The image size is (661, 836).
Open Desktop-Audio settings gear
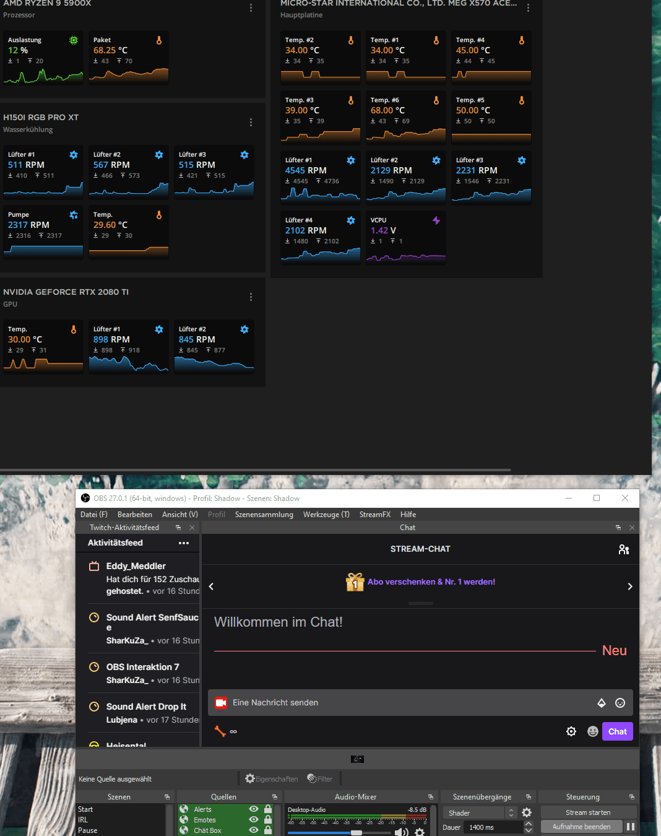(420, 832)
